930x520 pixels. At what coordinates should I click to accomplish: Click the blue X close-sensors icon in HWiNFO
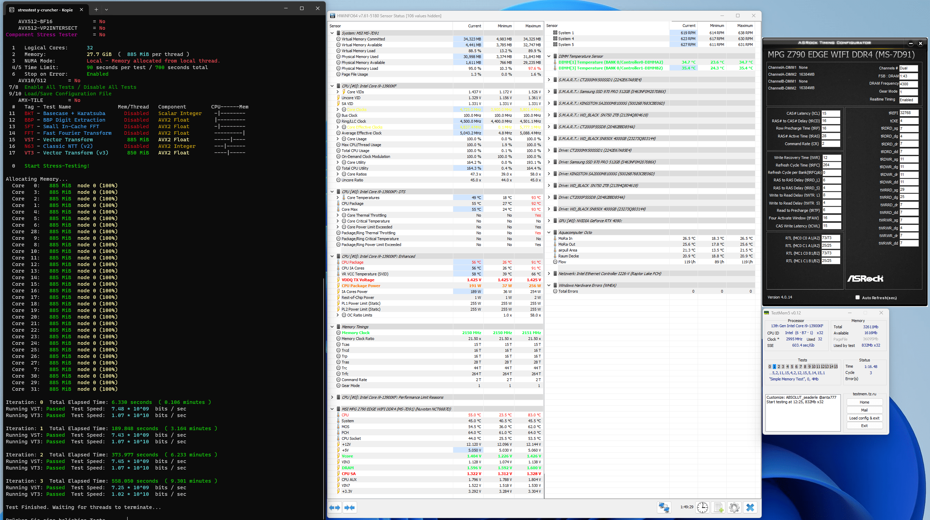(x=750, y=507)
